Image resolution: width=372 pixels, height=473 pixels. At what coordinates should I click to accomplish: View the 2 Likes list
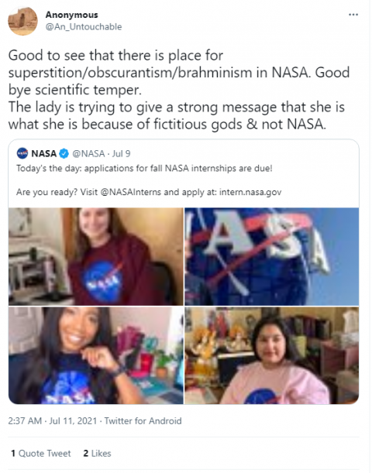coord(97,454)
